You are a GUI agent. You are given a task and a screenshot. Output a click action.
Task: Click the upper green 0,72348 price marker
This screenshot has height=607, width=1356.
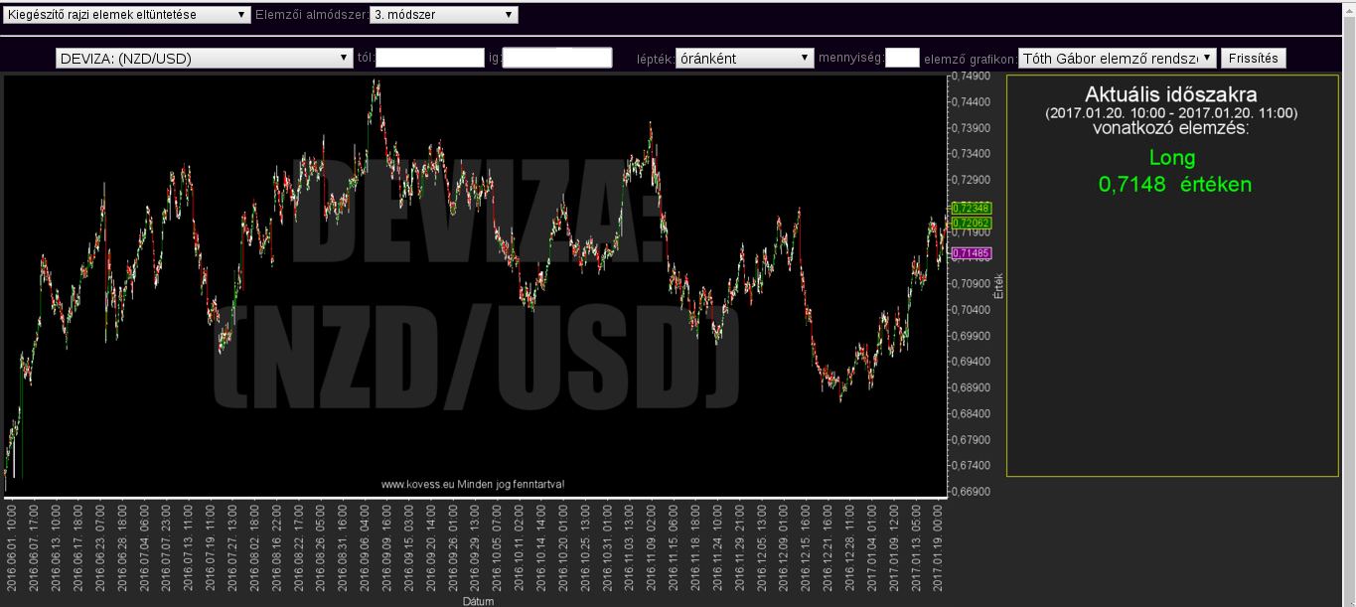971,208
